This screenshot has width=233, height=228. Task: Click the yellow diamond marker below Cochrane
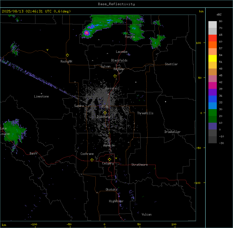click(92, 160)
